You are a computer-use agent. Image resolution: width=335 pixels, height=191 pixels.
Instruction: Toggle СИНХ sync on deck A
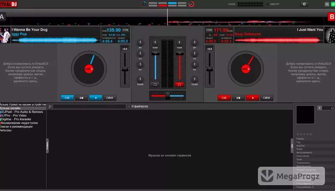pyautogui.click(x=110, y=98)
